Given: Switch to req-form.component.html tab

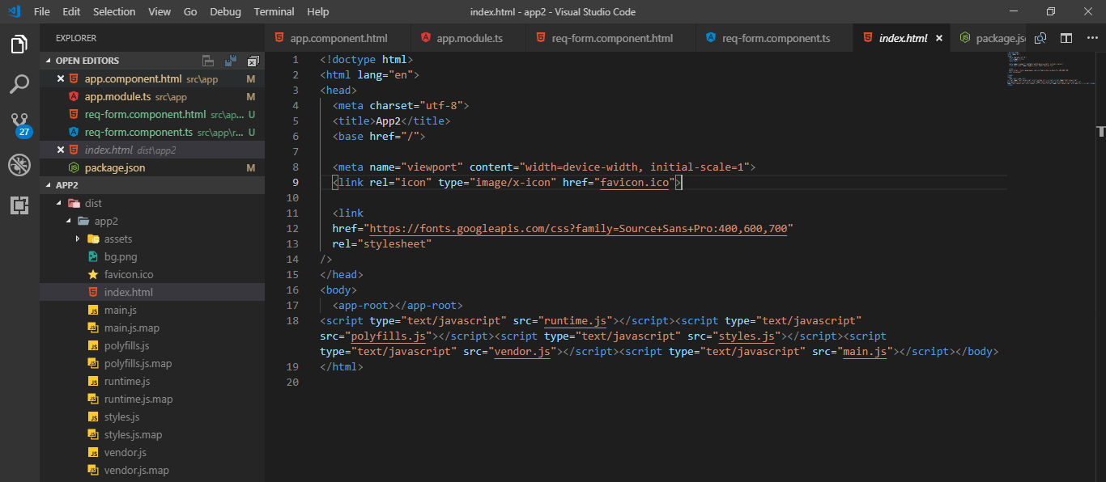Looking at the screenshot, I should tap(612, 38).
